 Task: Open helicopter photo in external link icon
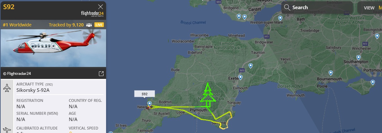[101, 74]
